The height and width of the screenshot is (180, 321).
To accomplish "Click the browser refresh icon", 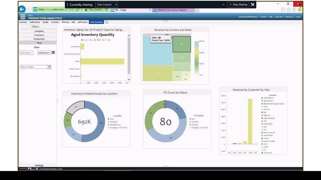I will tap(106, 9).
